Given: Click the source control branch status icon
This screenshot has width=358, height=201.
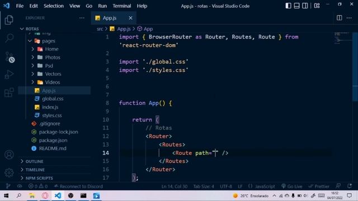Looking at the screenshot, I should [8, 186].
